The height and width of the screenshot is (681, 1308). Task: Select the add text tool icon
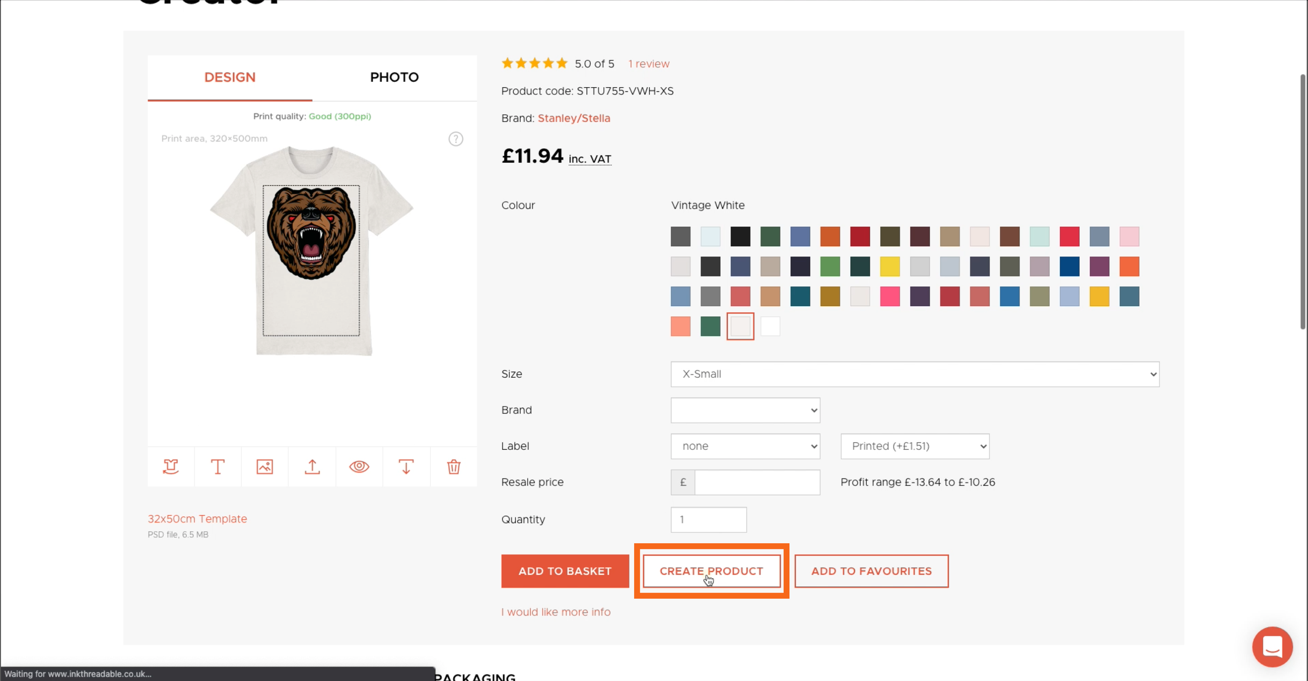pos(217,466)
